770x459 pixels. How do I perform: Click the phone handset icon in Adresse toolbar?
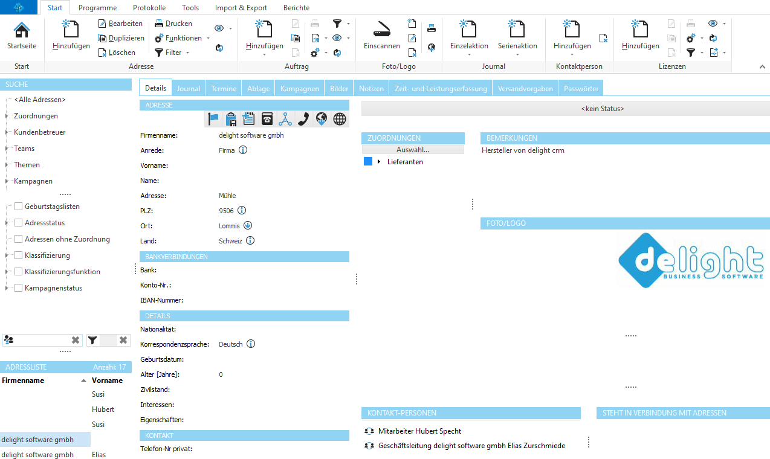pyautogui.click(x=303, y=119)
